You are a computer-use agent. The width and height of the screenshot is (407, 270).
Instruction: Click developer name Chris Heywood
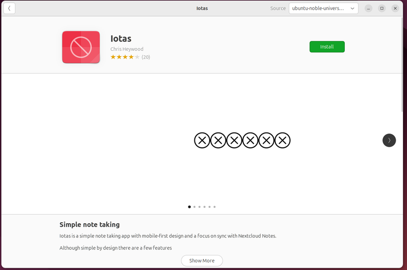click(127, 49)
